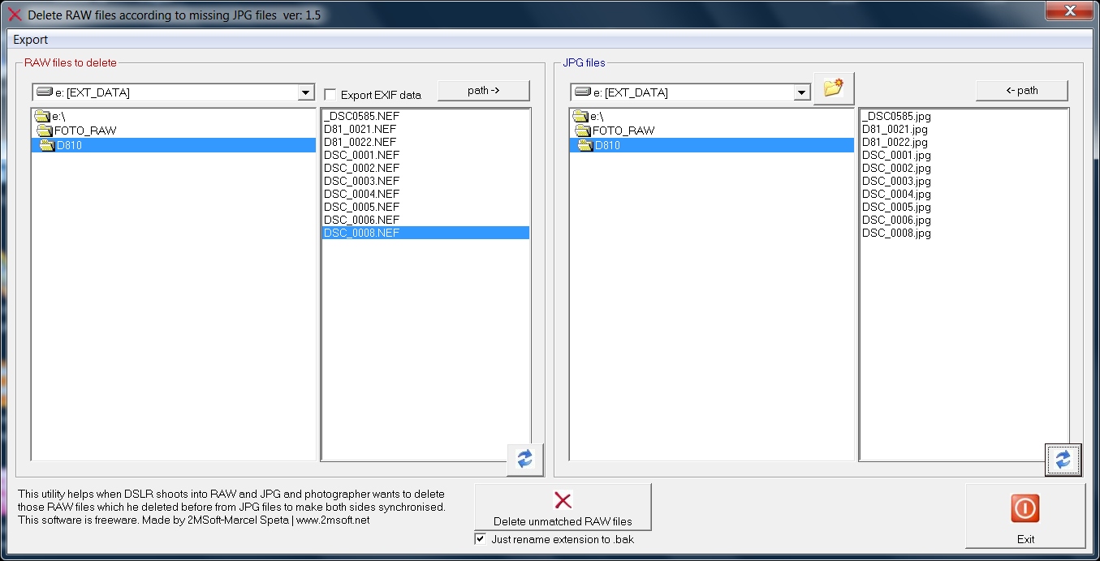Image resolution: width=1100 pixels, height=561 pixels.
Task: Select _DSC0585.NEF in RAW file list
Action: pos(426,116)
